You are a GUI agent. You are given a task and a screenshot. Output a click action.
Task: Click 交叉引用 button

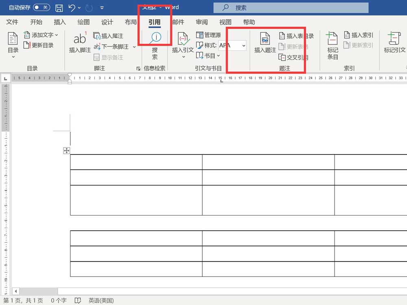point(293,57)
